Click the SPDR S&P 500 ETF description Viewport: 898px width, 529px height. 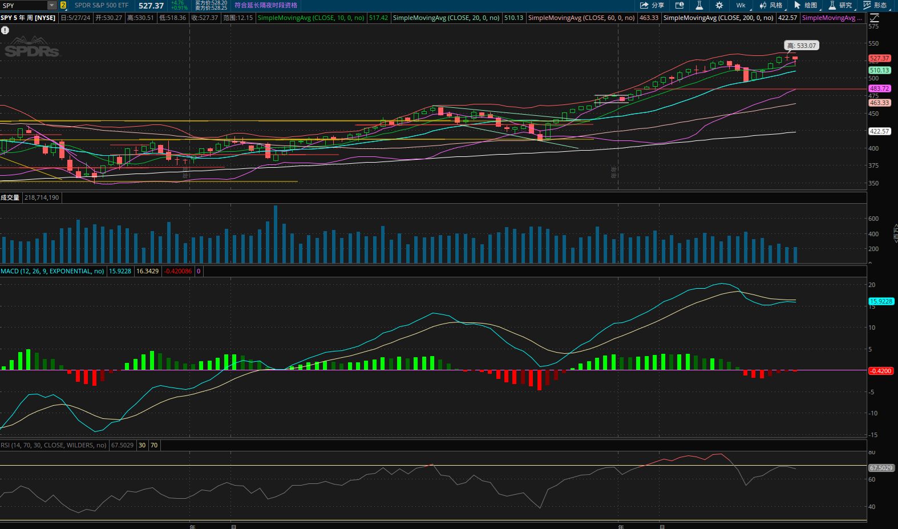tap(102, 5)
